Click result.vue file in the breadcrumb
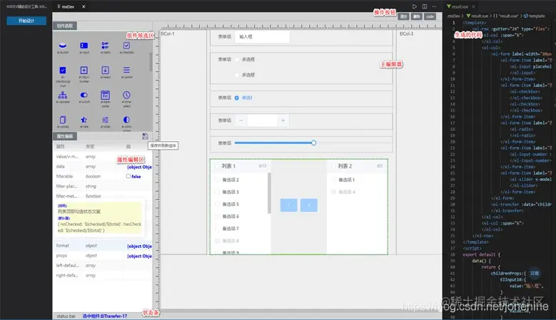 [x=479, y=16]
